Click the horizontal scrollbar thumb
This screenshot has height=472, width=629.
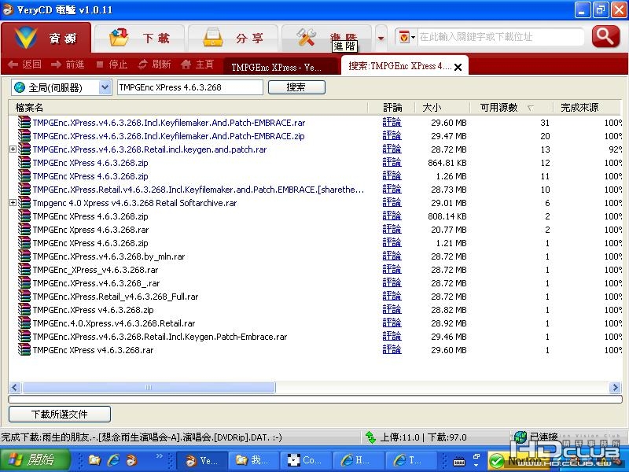pos(149,387)
